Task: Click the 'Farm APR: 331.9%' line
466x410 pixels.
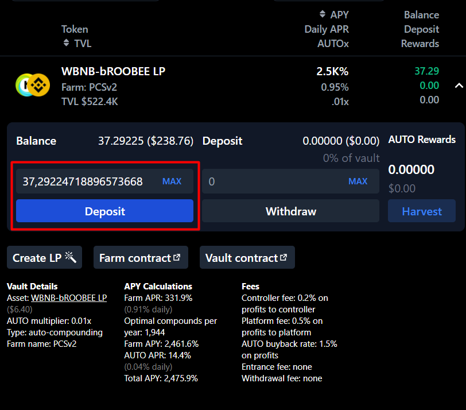Action: [158, 298]
